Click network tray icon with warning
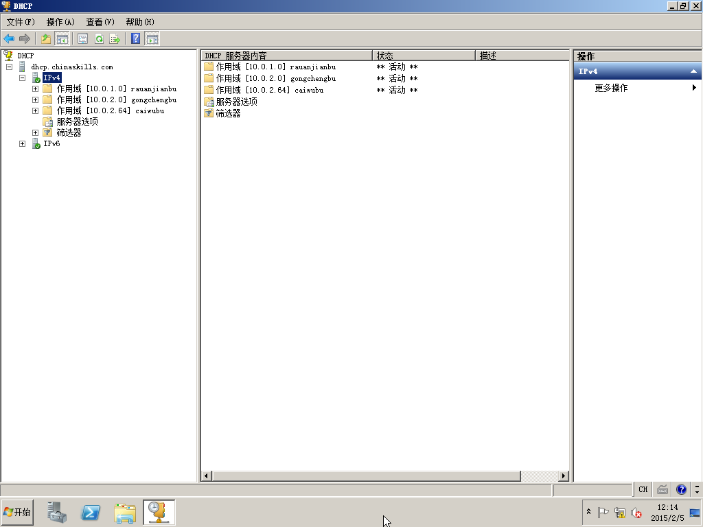Screen dimensions: 703x527 pos(620,513)
